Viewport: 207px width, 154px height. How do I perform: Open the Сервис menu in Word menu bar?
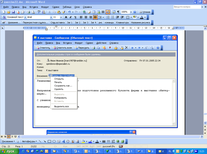pyautogui.click(x=56, y=7)
